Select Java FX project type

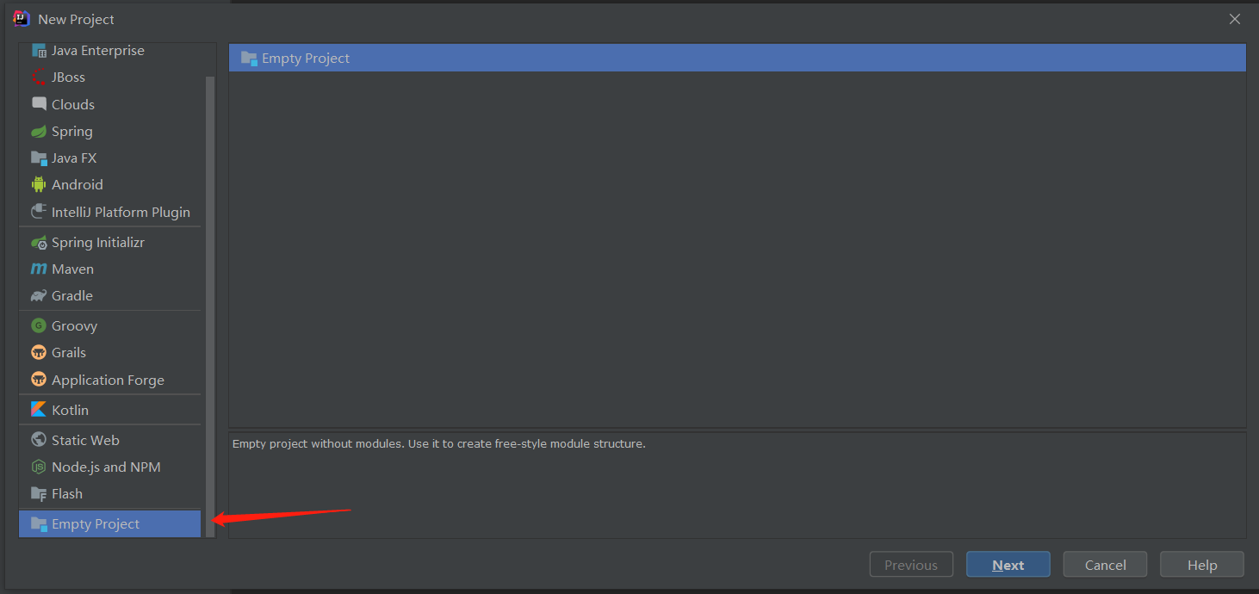[110, 158]
